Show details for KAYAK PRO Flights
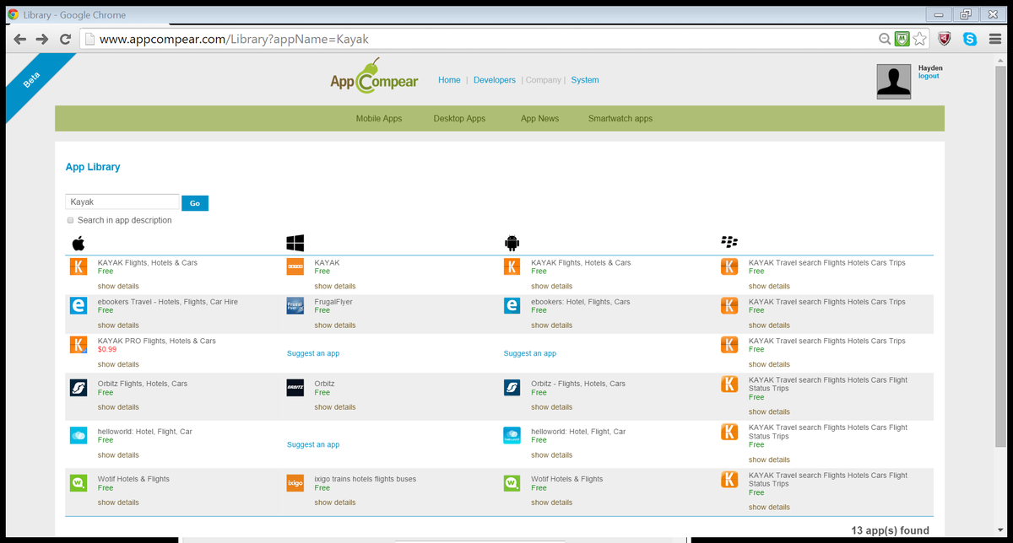 [x=118, y=364]
